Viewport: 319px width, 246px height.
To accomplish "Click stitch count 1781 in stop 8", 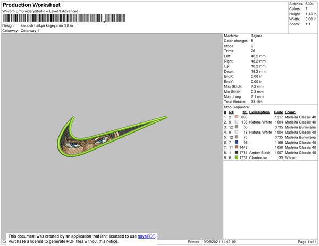I will coord(244,153).
